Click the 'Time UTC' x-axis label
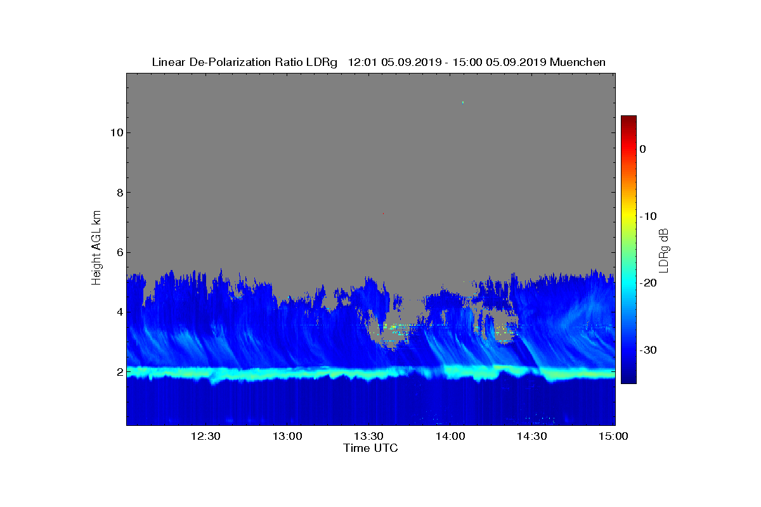The height and width of the screenshot is (507, 761). (370, 448)
